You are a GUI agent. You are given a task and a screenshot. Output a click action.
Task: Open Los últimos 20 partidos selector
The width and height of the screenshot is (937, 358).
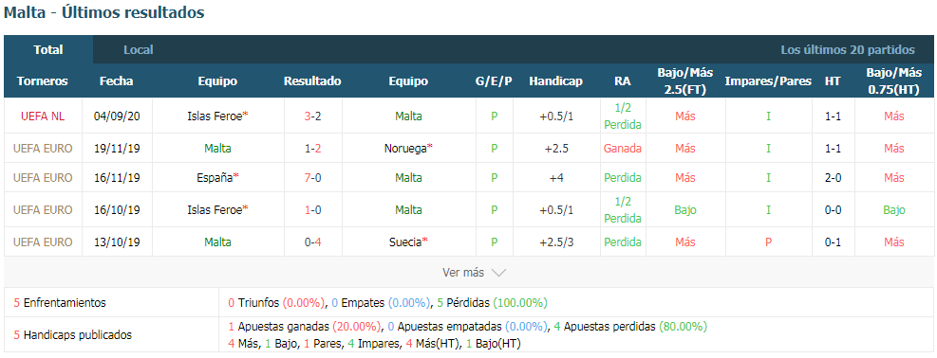[848, 50]
